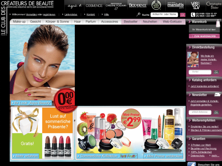Click OK button next to eMail-Adresse field
Image resolution: width=222 pixels, height=166 pixels.
tap(216, 112)
